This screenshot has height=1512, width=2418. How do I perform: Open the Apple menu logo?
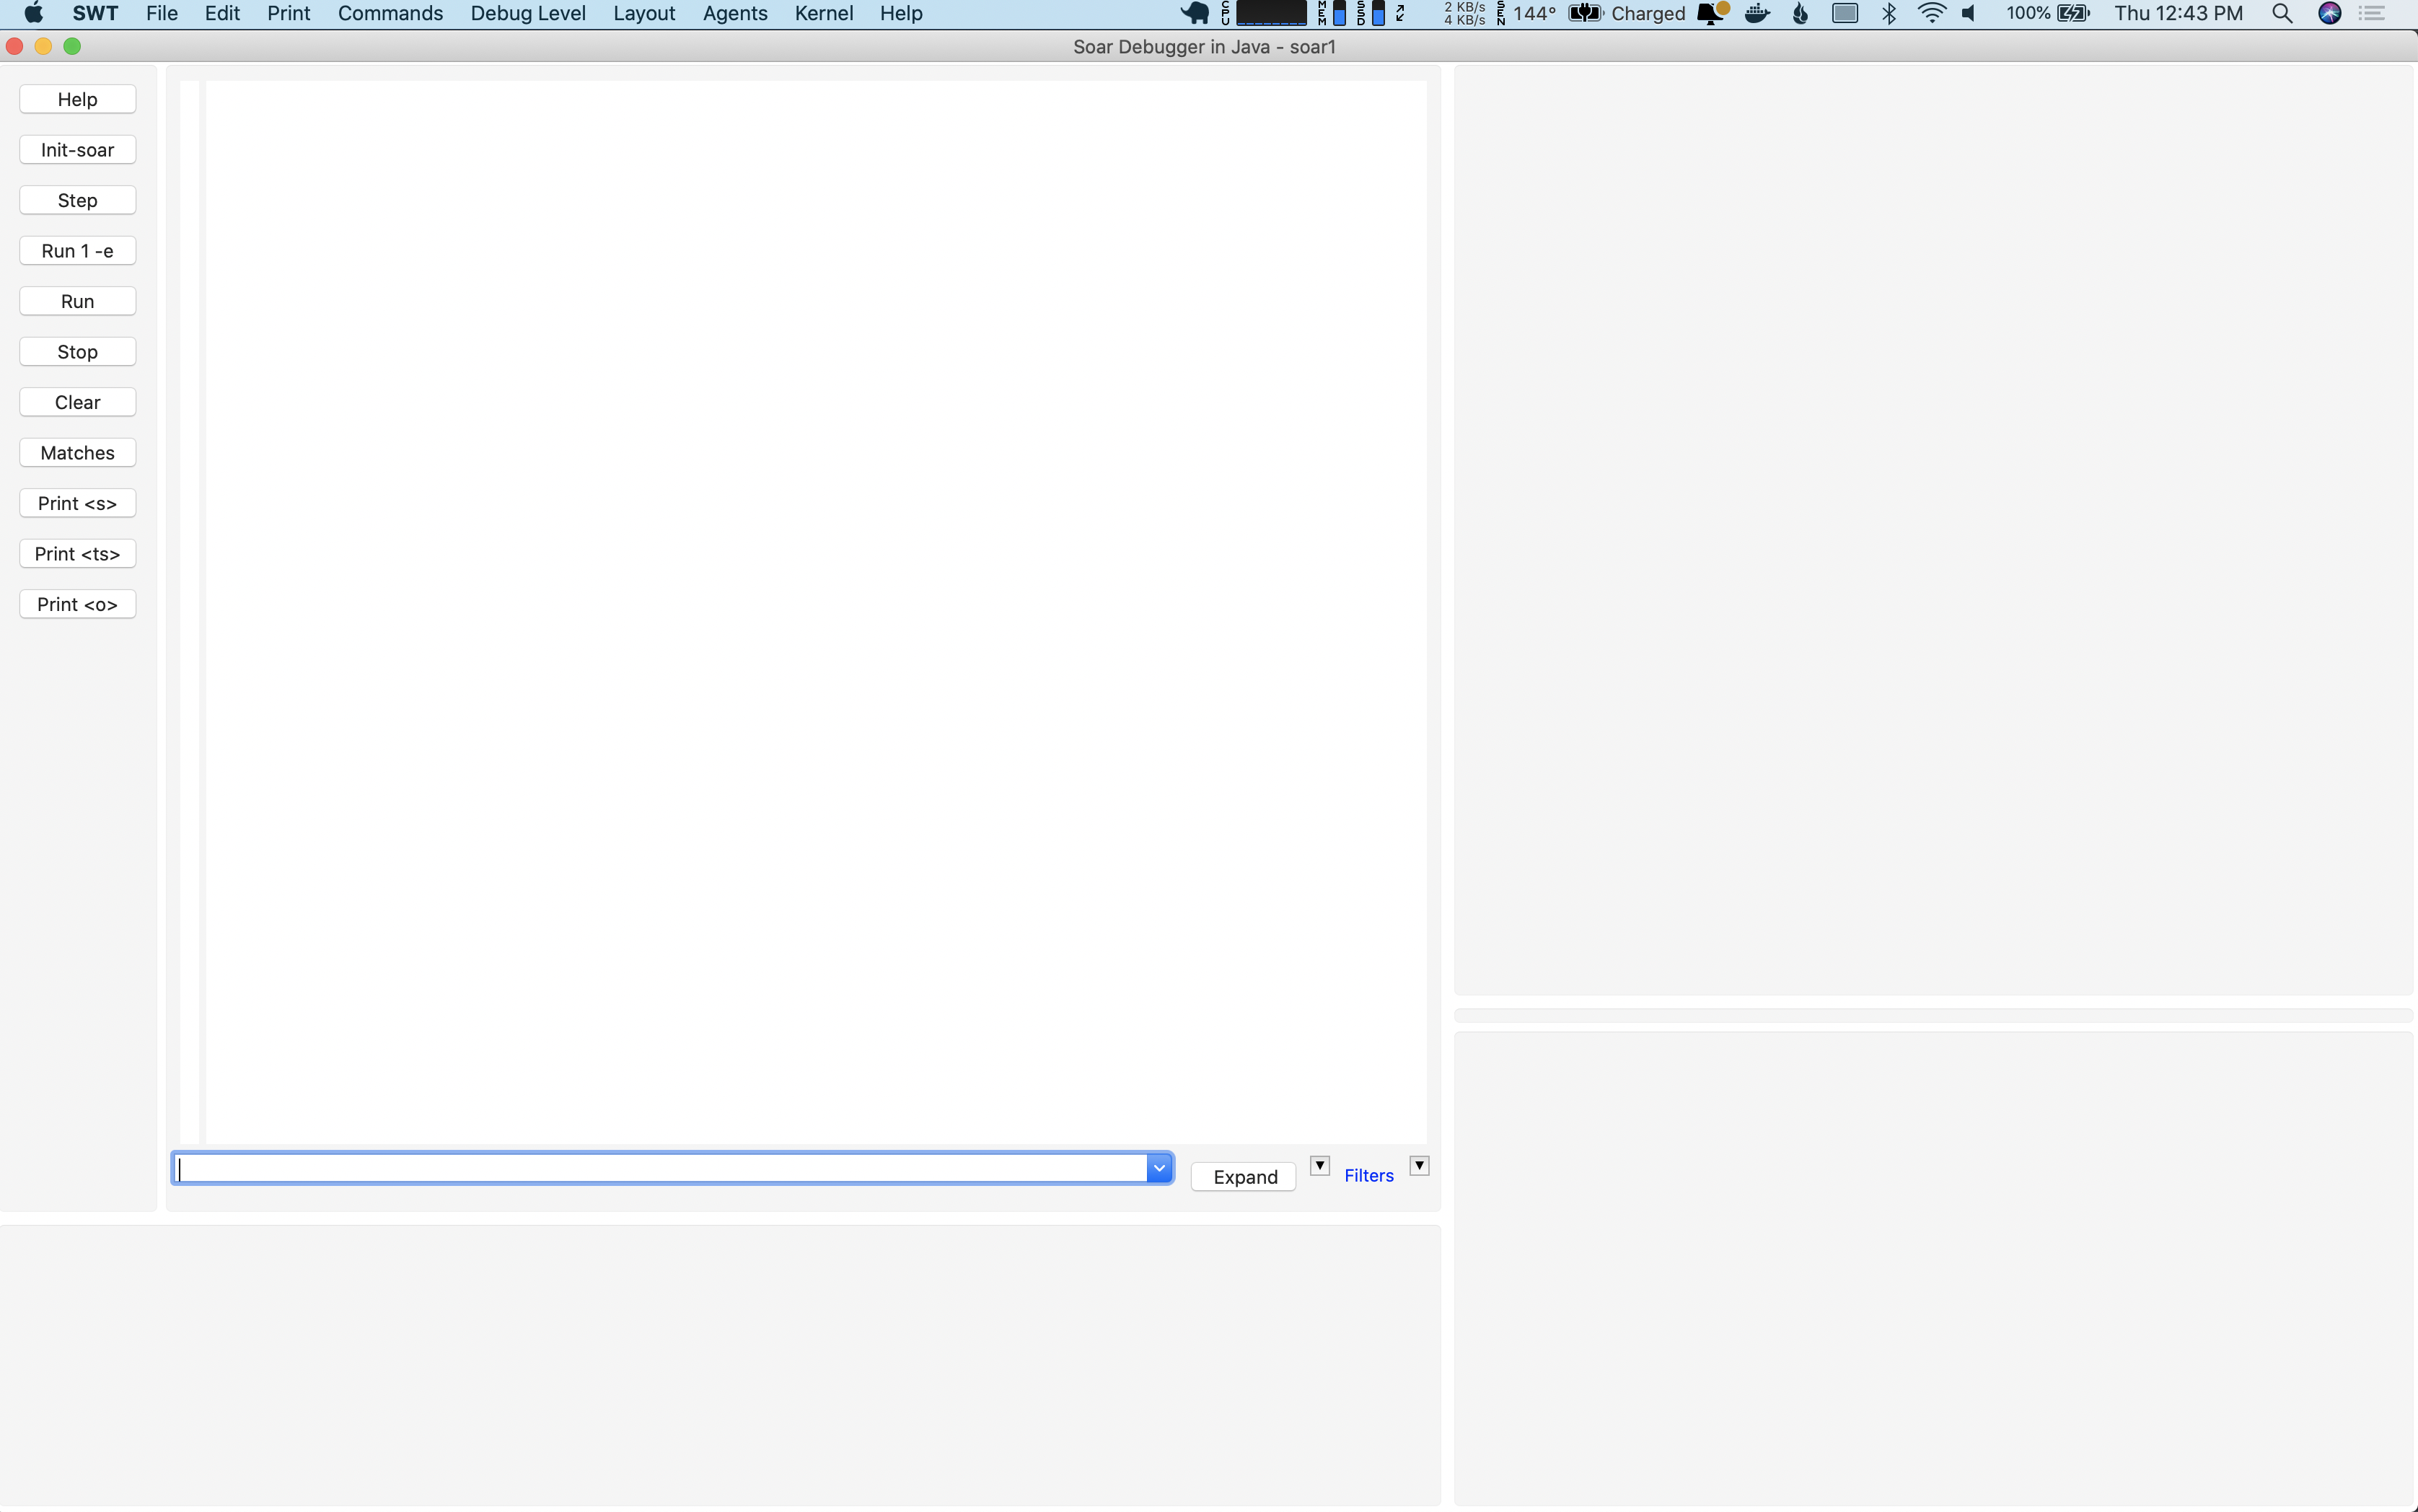coord(33,13)
